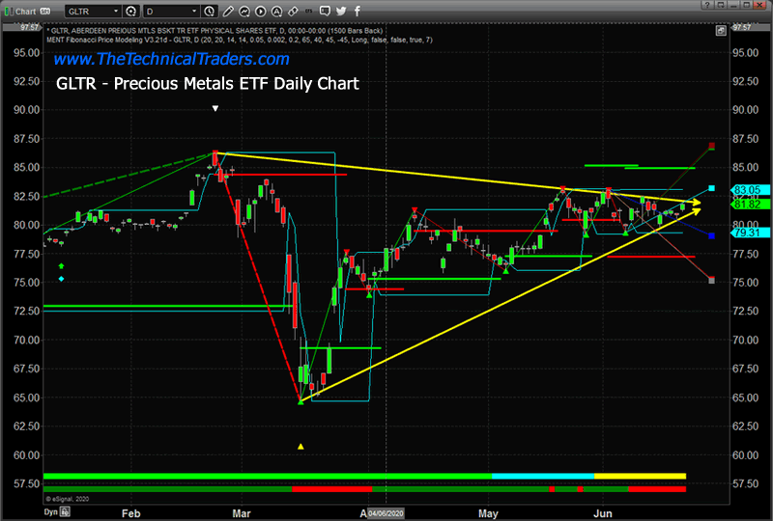Click the www.TheTechnicalTraders.com link text
The height and width of the screenshot is (521, 773).
172,59
